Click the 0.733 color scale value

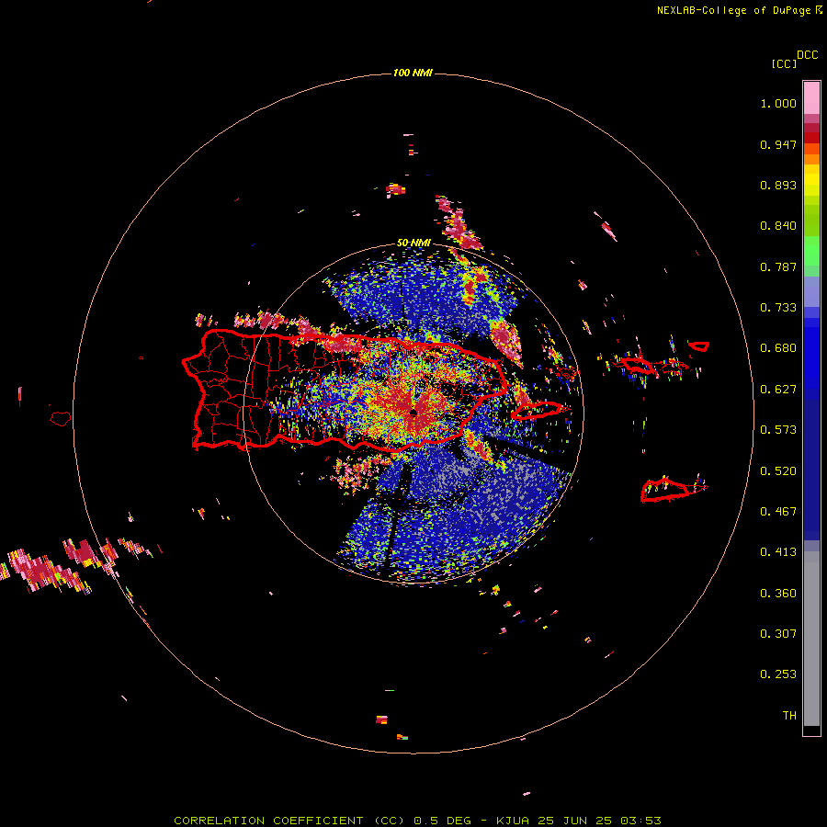point(778,308)
